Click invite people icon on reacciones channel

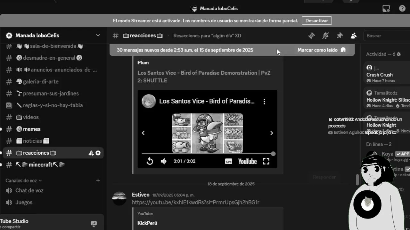tap(91, 153)
